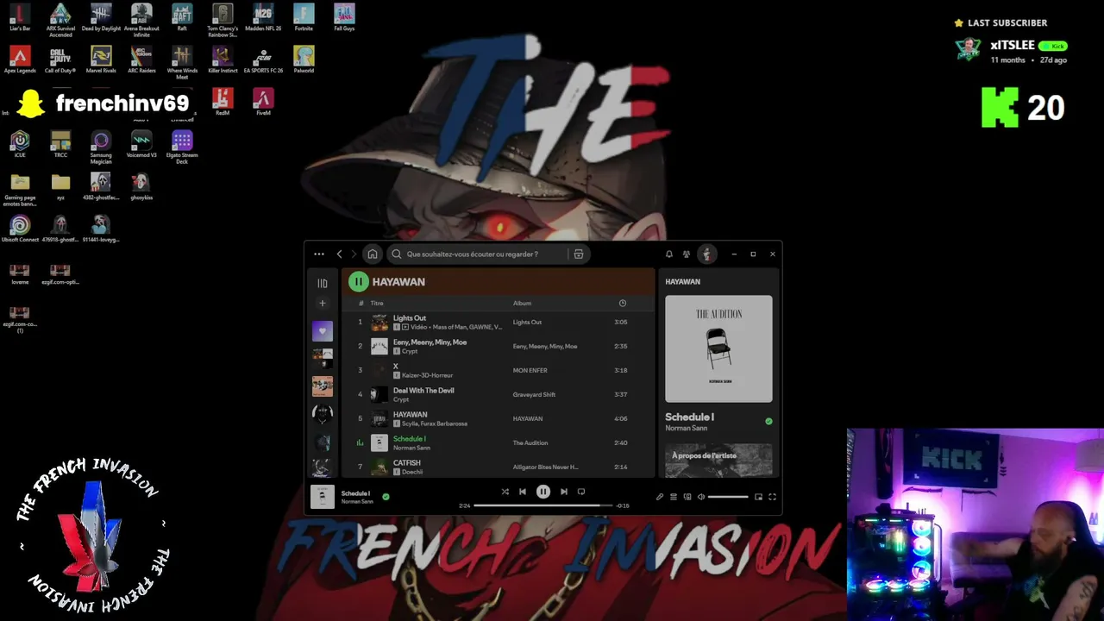Select the CATFISH track row

(498, 467)
